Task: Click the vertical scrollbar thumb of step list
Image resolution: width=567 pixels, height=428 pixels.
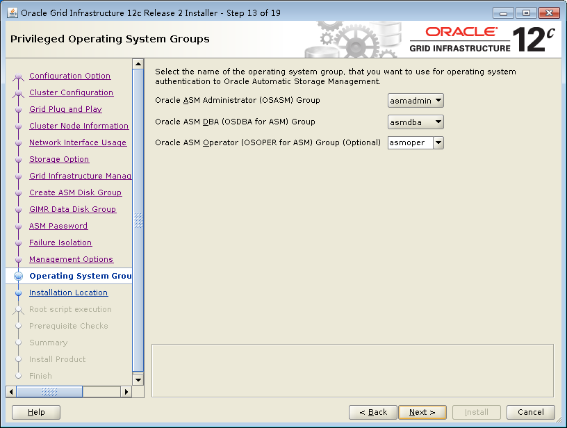Action: (138, 220)
